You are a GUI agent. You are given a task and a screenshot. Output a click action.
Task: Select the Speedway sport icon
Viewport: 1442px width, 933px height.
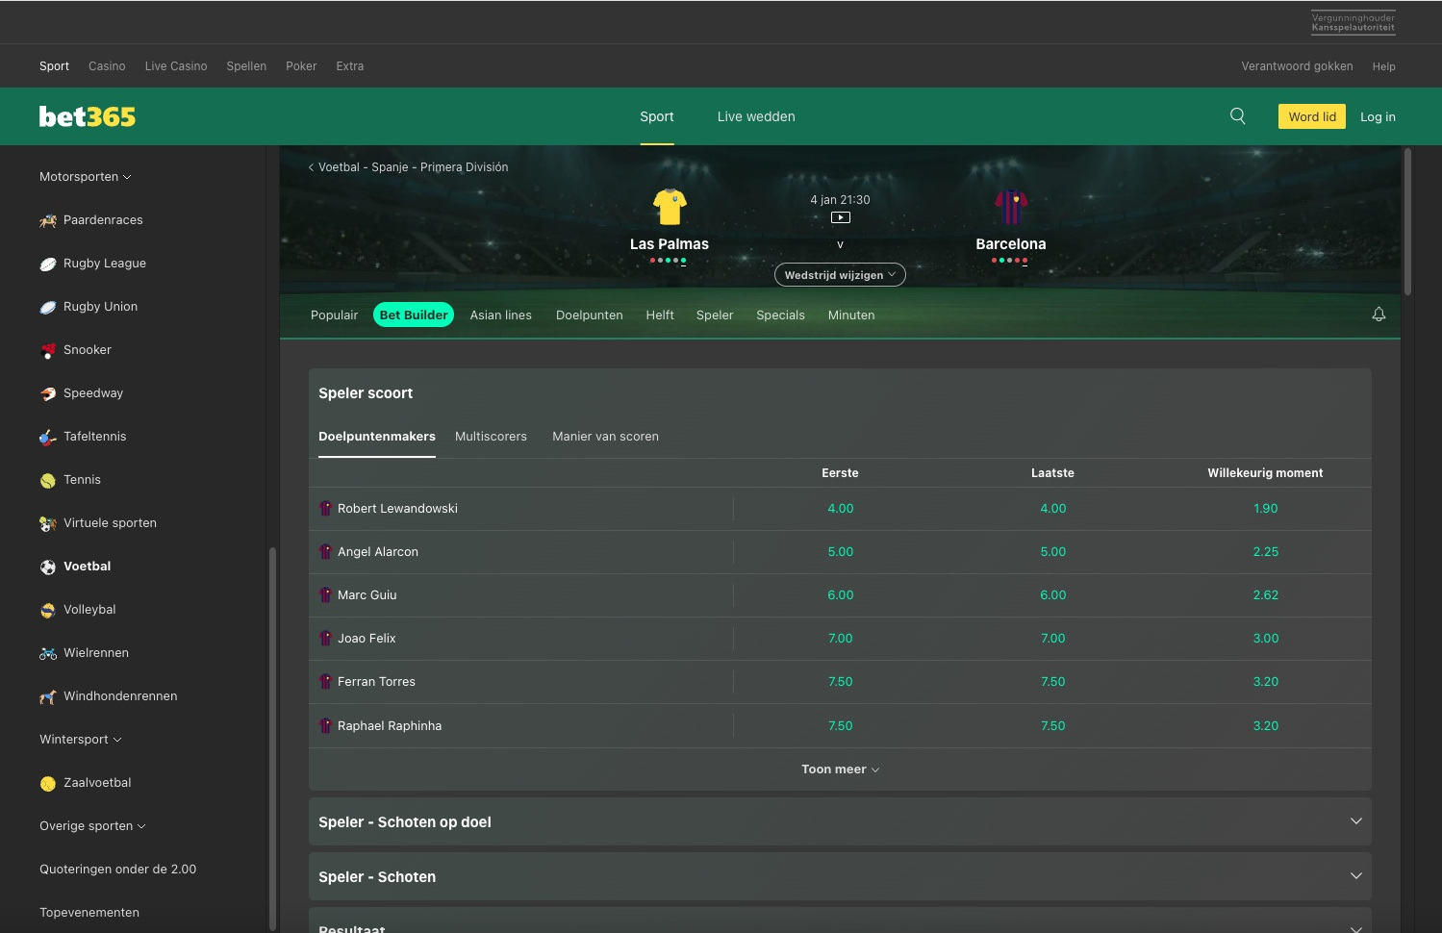[47, 392]
